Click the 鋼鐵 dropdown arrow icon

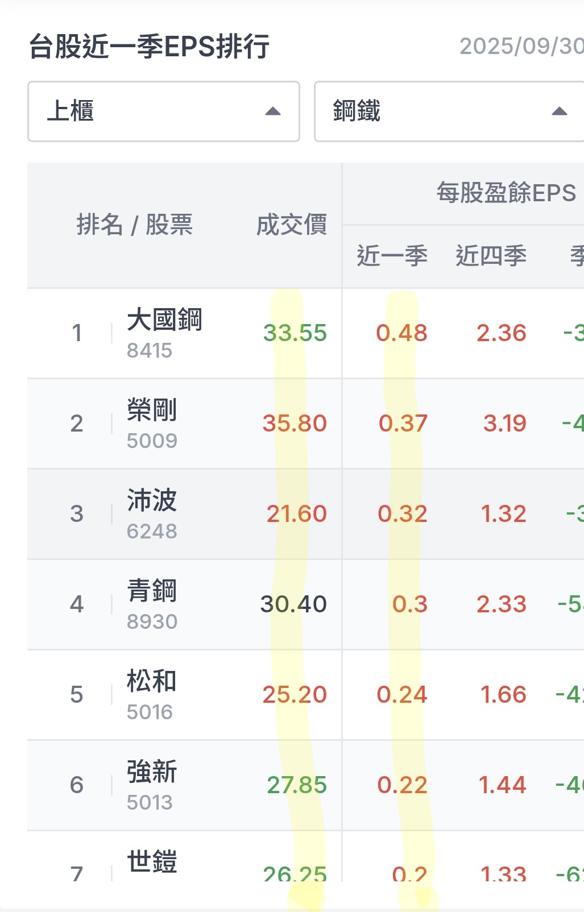point(559,111)
